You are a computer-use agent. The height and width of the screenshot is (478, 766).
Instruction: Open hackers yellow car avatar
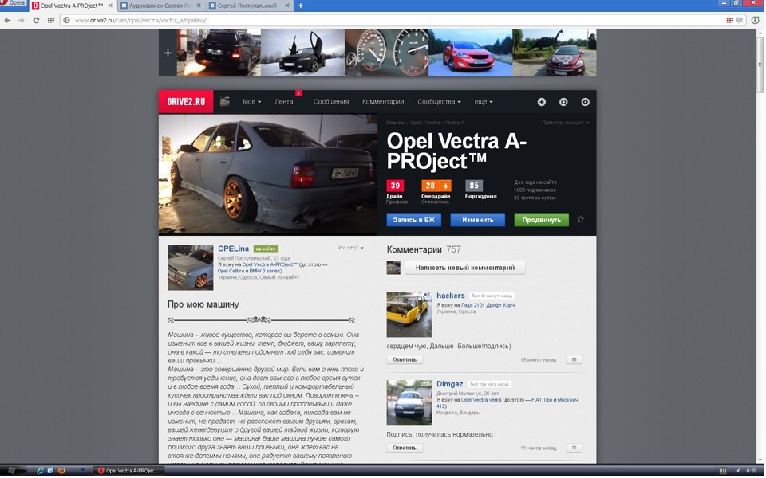click(409, 315)
